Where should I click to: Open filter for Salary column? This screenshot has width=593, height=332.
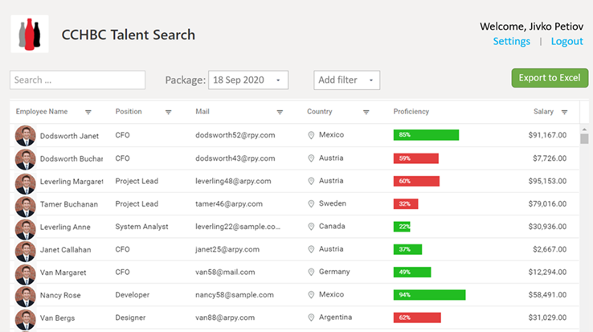[564, 112]
